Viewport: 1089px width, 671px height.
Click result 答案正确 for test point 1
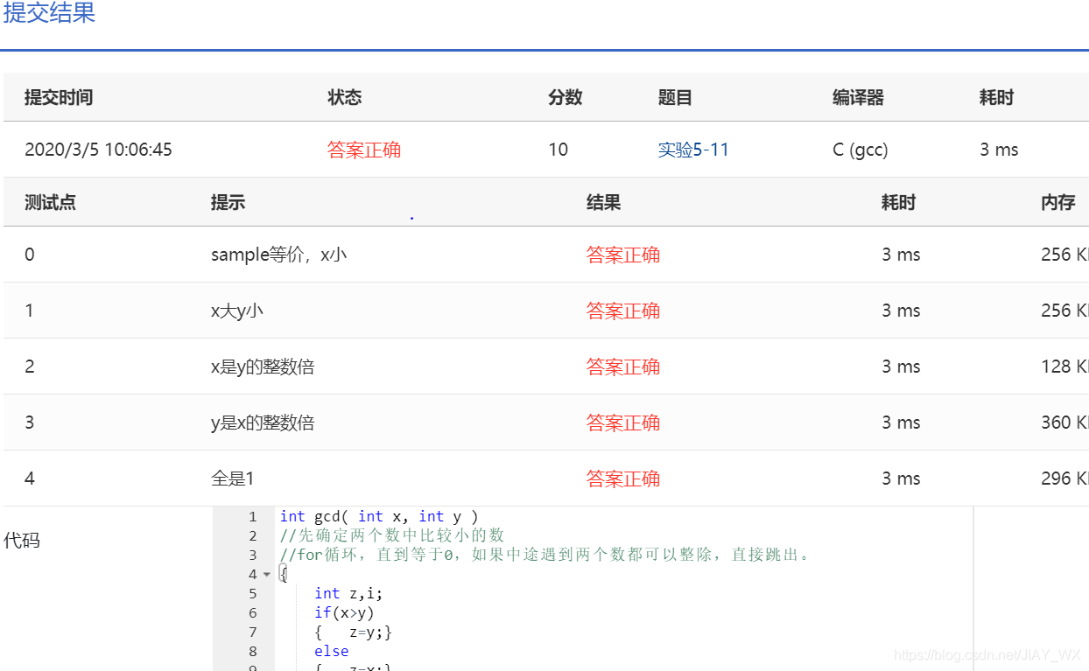click(x=623, y=311)
